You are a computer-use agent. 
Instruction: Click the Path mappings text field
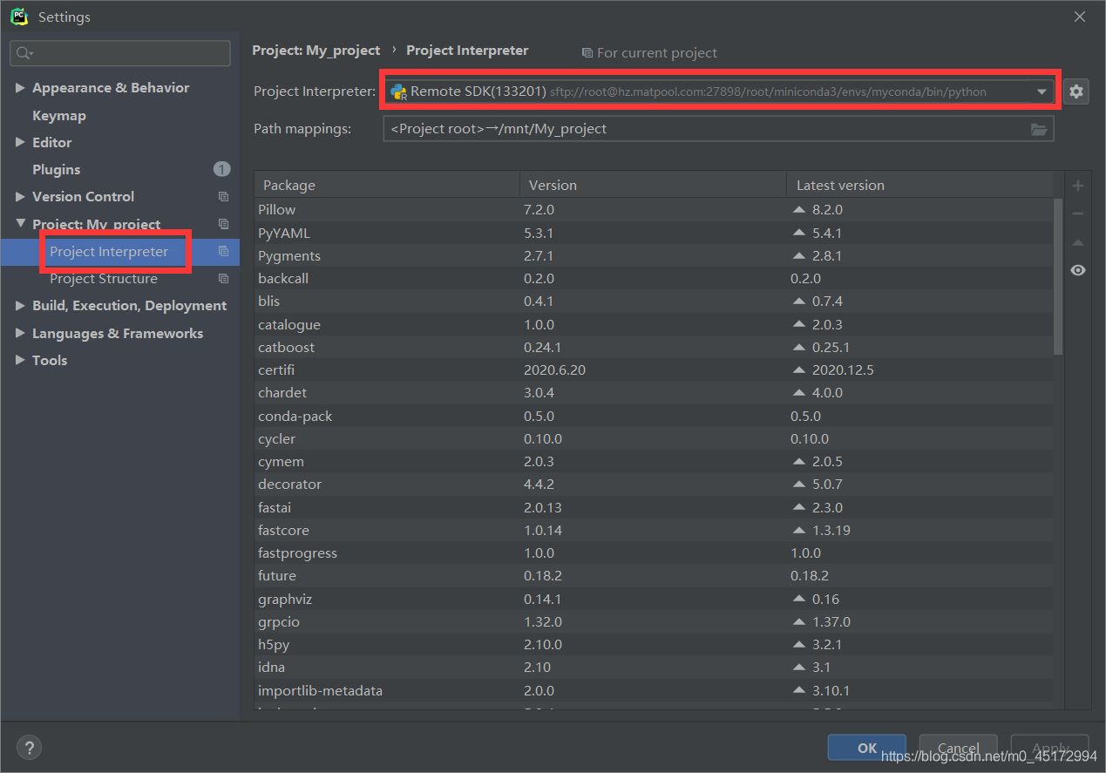[x=718, y=129]
